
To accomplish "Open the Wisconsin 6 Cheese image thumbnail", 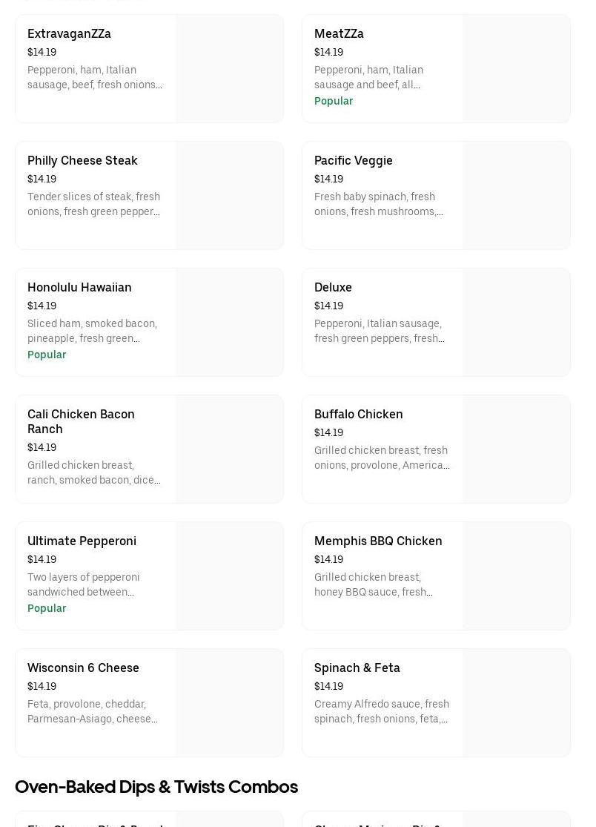I will (229, 702).
